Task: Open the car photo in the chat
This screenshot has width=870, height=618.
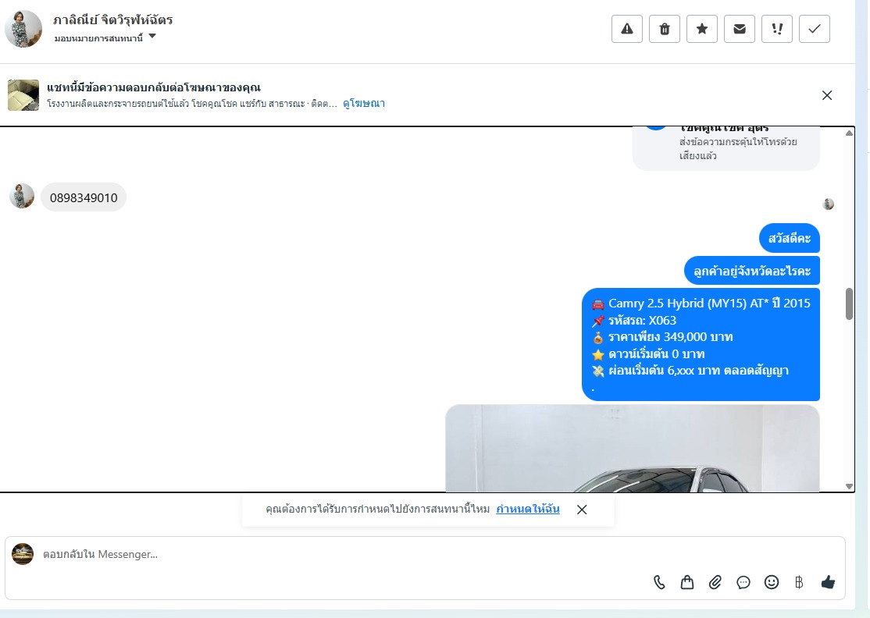Action: coord(633,449)
